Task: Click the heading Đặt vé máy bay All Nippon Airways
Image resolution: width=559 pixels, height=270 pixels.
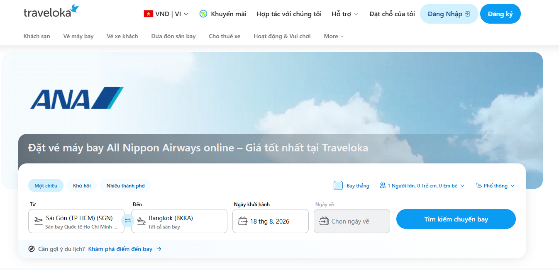Action: (198, 148)
